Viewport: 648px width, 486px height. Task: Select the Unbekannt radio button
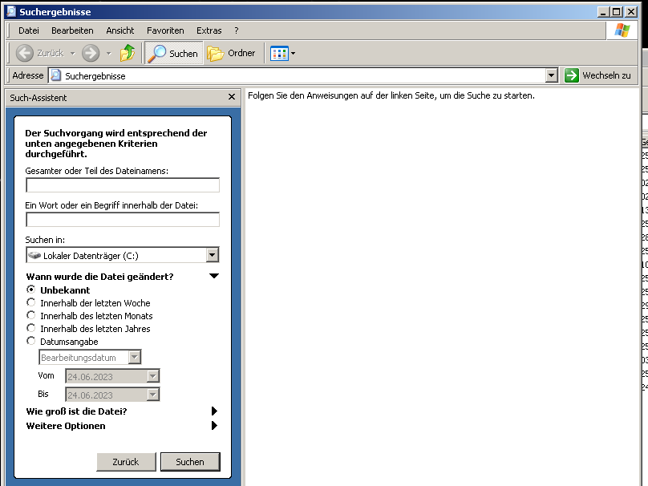(x=31, y=290)
